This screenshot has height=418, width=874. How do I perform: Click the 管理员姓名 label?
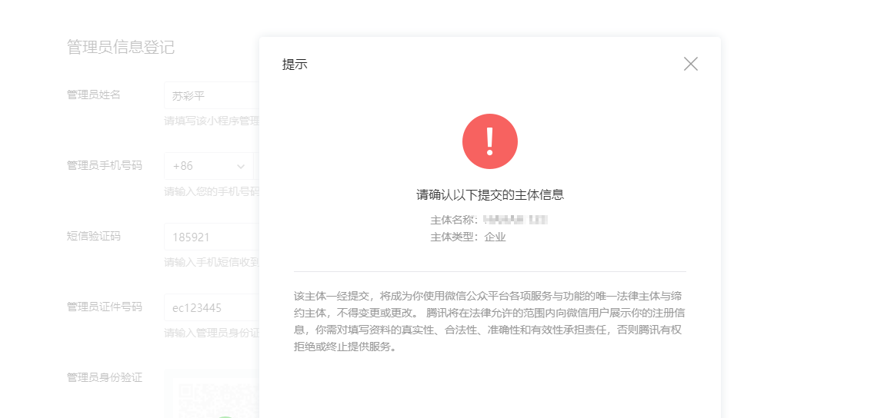[x=94, y=95]
